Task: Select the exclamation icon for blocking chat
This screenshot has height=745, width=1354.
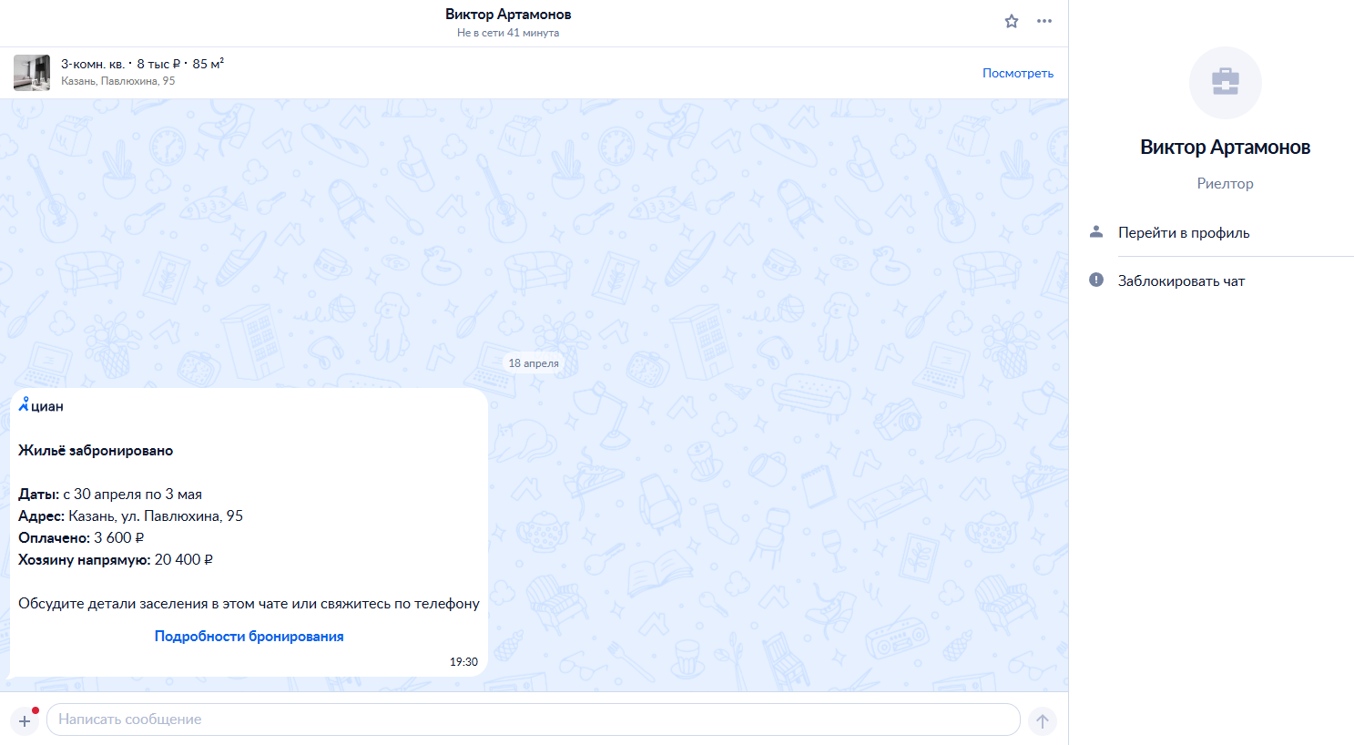Action: tap(1096, 280)
